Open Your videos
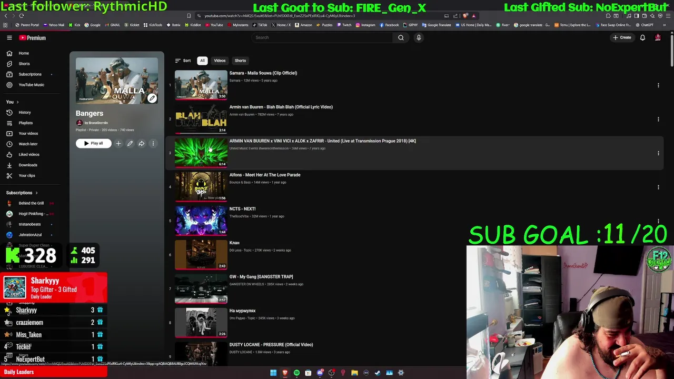The image size is (674, 379). point(28,133)
